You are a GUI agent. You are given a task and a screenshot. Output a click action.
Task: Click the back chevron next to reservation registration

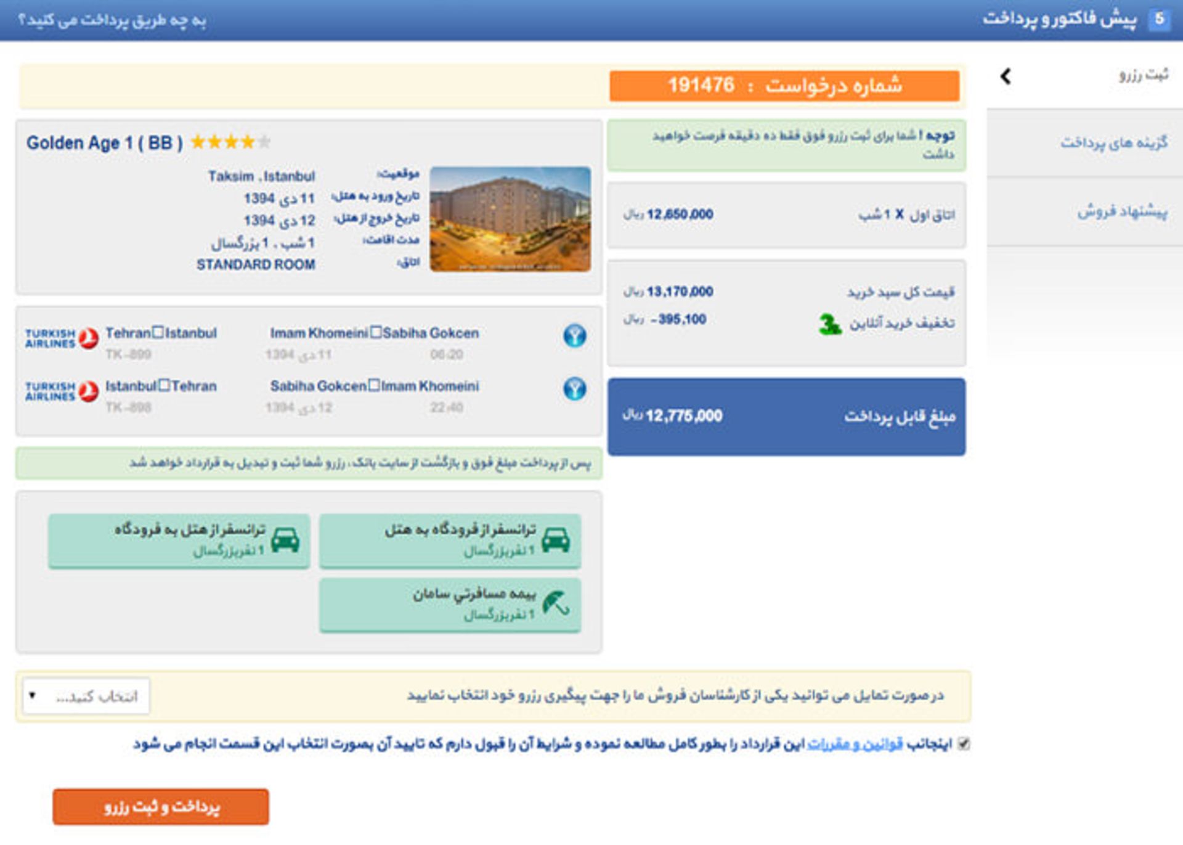pyautogui.click(x=1006, y=76)
